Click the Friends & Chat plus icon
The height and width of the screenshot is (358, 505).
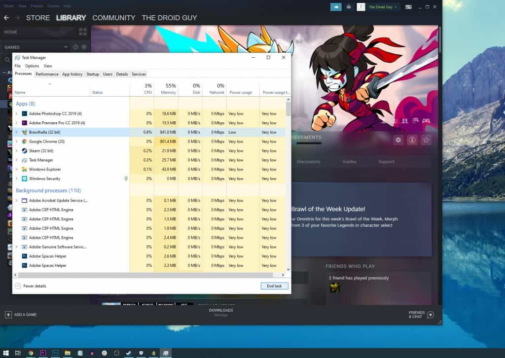point(431,315)
